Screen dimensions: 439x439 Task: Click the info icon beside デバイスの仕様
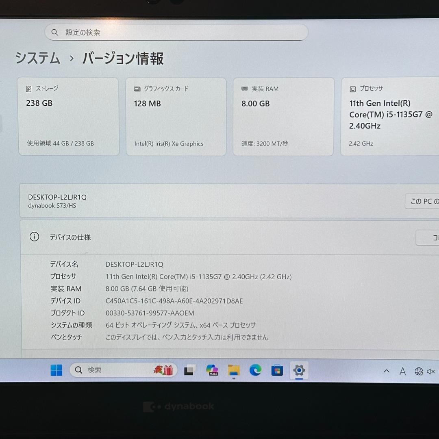coord(34,237)
